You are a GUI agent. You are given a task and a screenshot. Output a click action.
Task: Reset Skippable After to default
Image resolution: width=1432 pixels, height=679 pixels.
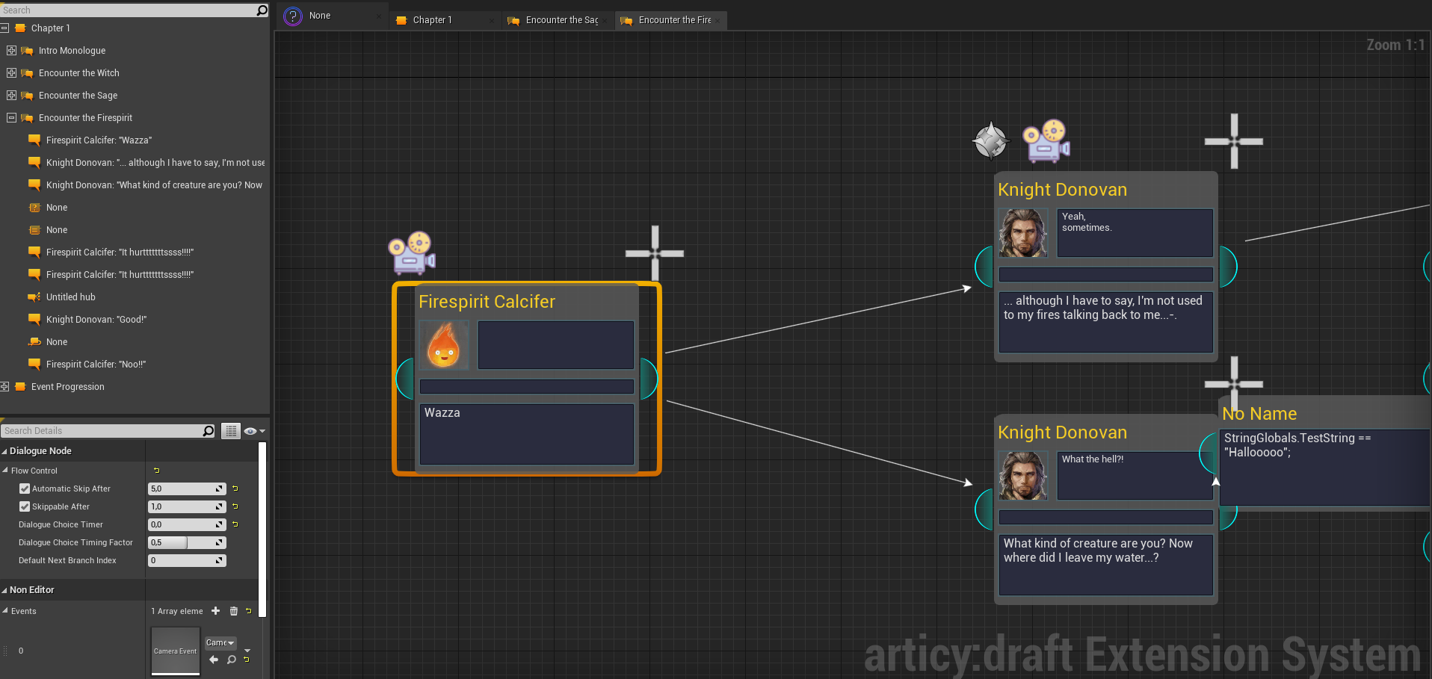click(x=235, y=506)
